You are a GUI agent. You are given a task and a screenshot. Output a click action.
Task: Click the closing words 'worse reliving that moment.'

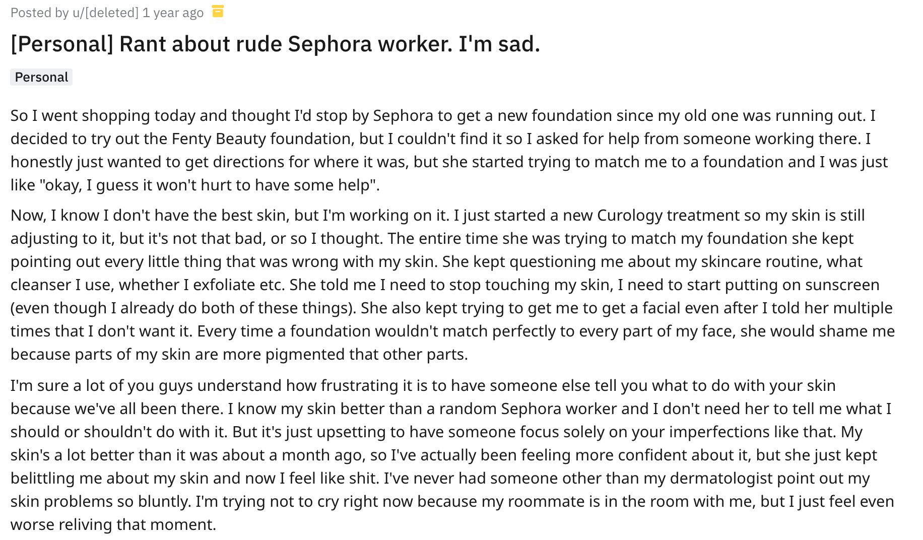[113, 524]
